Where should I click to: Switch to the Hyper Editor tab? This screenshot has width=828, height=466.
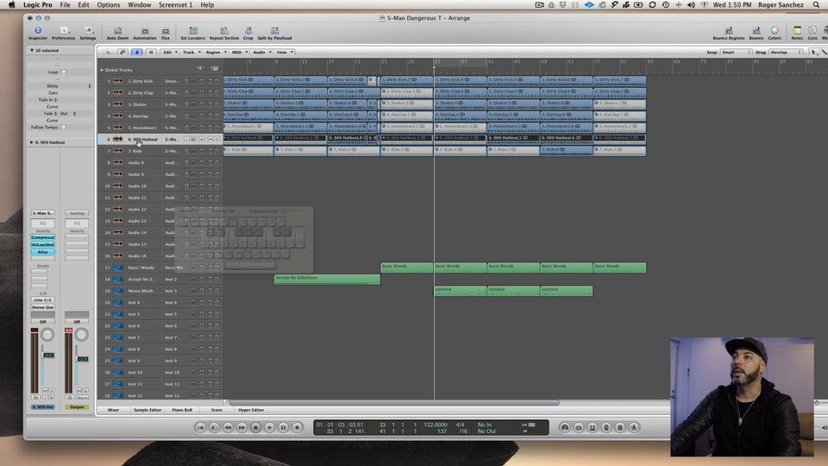point(251,410)
